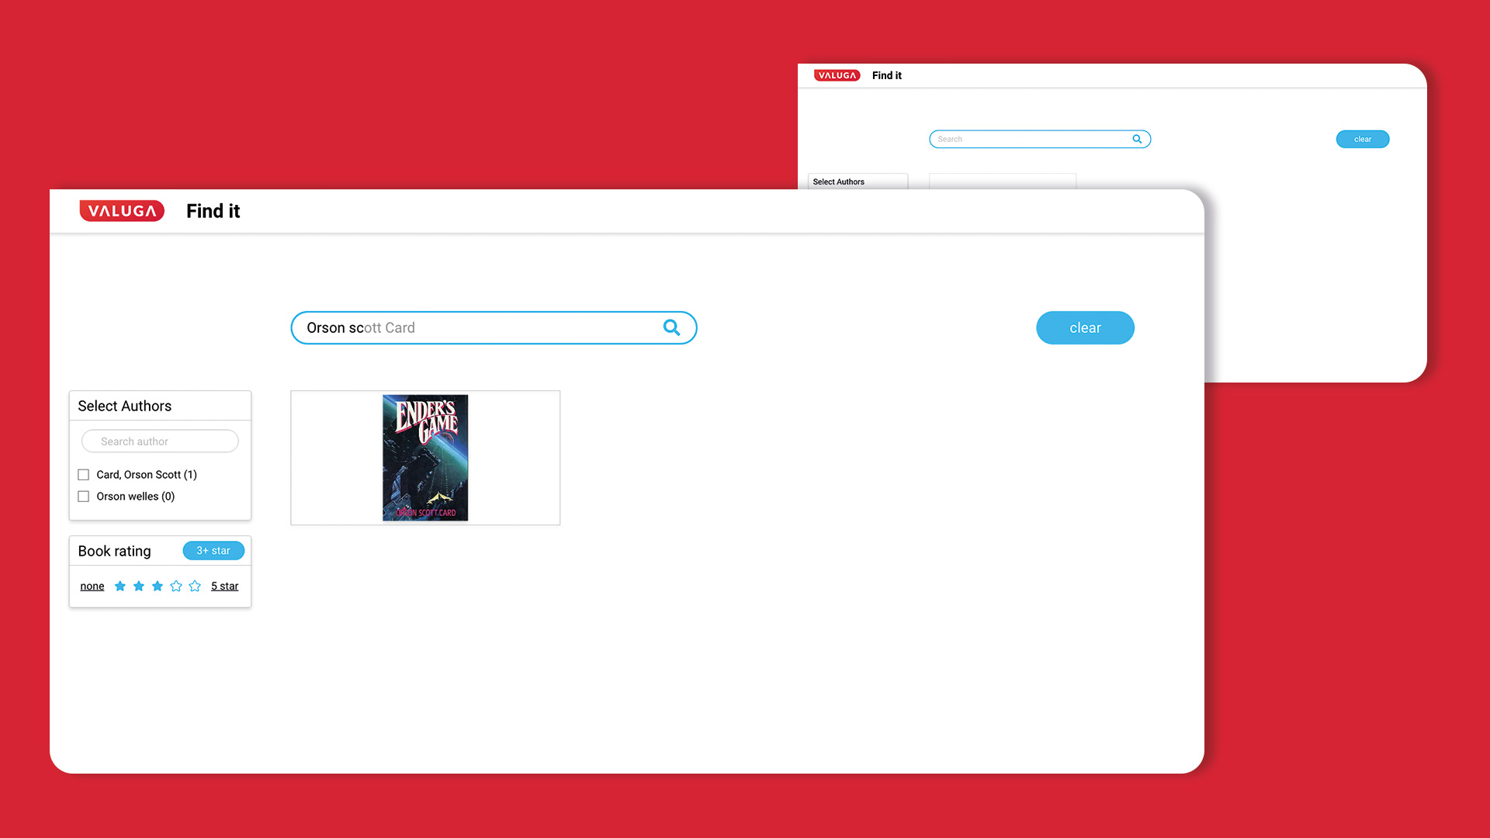Click Valuga logo in background window
1490x838 pixels.
[x=837, y=75]
